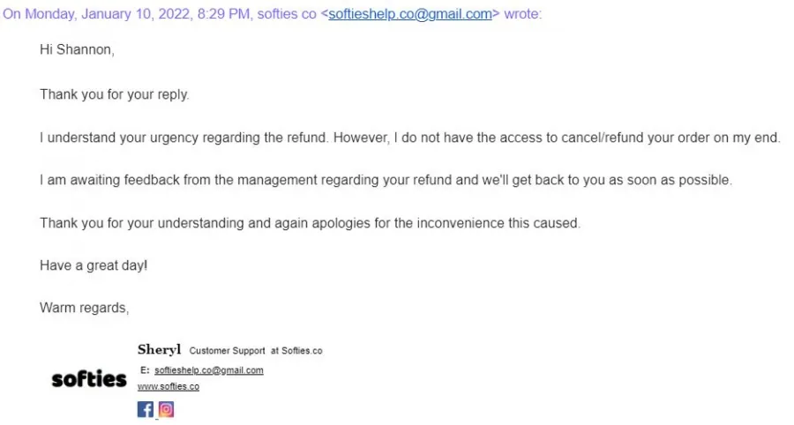Click the name Sheryl in the signature
This screenshot has height=425, width=794.
click(x=159, y=350)
